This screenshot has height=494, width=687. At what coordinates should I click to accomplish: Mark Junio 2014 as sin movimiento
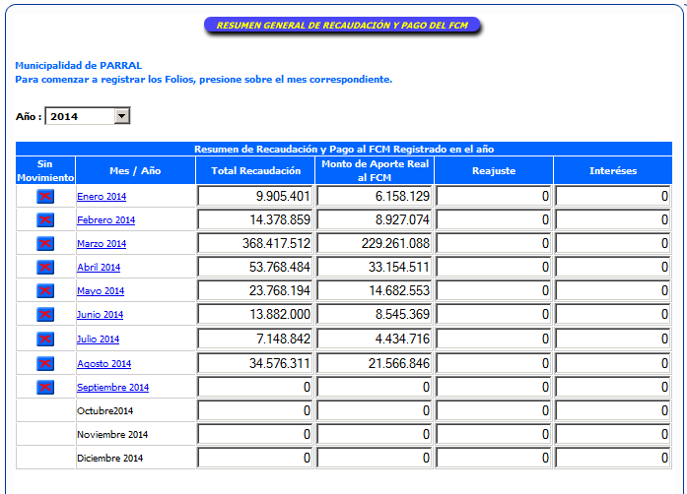45,314
